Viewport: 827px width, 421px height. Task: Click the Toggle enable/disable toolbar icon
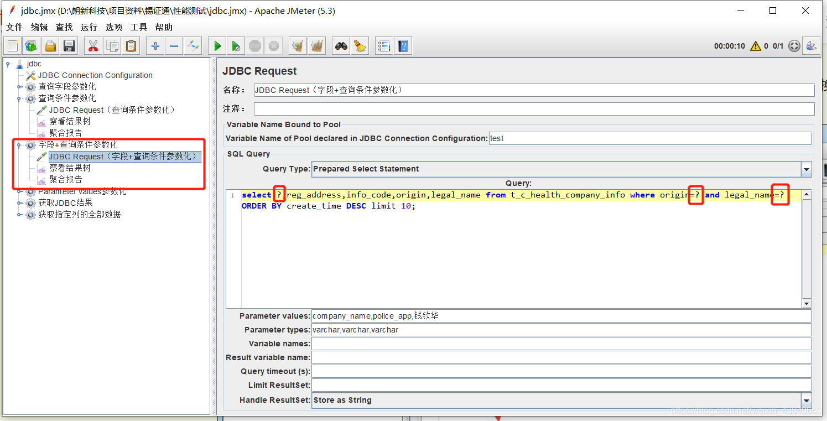[x=193, y=46]
